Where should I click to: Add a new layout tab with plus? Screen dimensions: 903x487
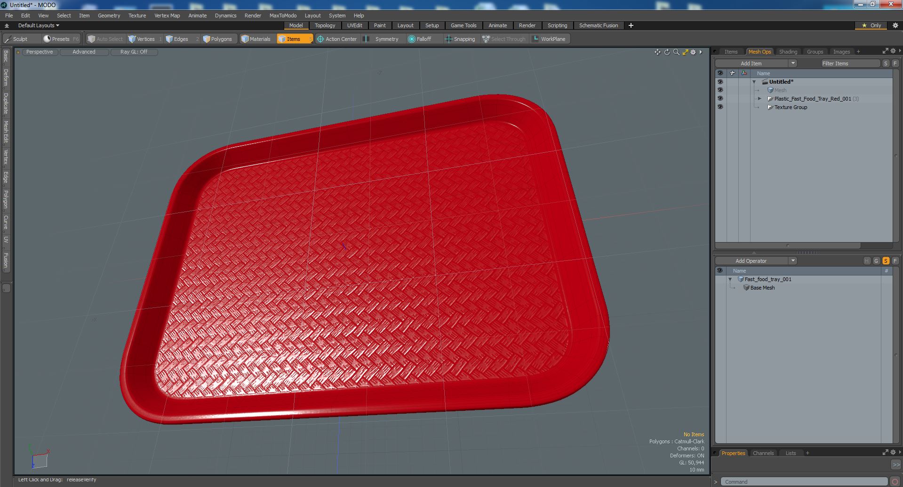point(631,25)
